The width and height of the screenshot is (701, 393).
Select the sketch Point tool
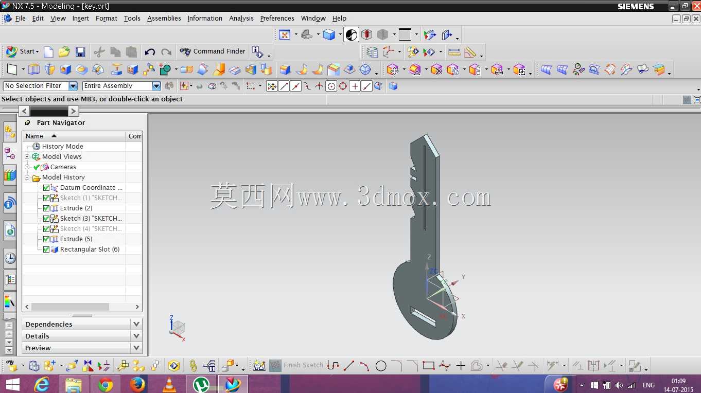tap(461, 366)
